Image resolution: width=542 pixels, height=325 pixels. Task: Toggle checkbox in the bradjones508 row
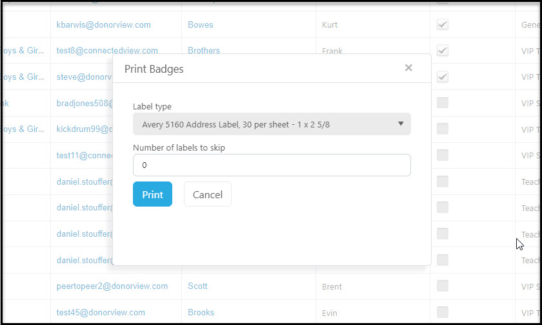coord(443,103)
